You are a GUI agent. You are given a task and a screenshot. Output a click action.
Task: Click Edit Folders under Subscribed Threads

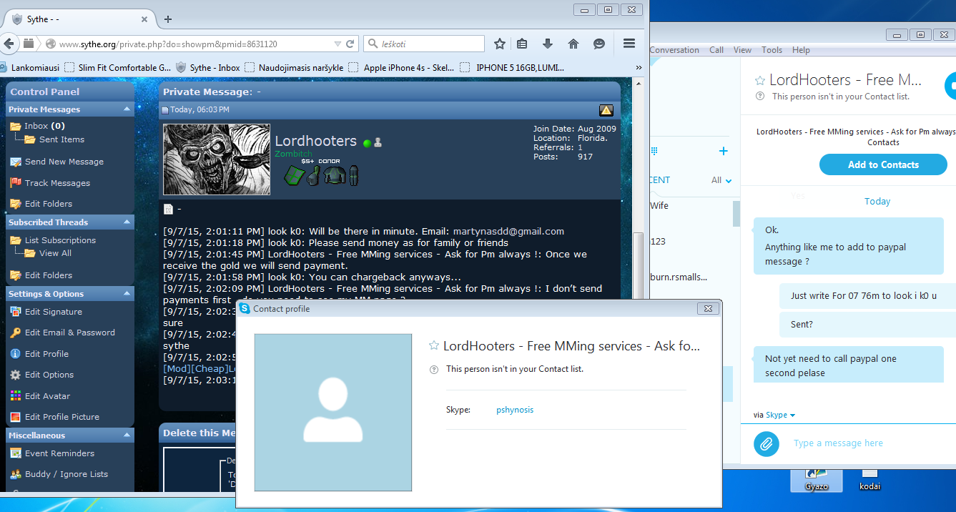49,275
